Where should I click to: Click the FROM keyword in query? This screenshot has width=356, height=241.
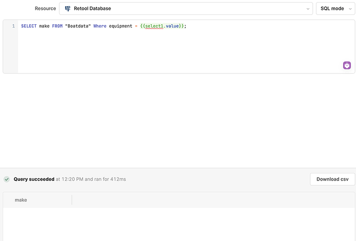pyautogui.click(x=57, y=26)
